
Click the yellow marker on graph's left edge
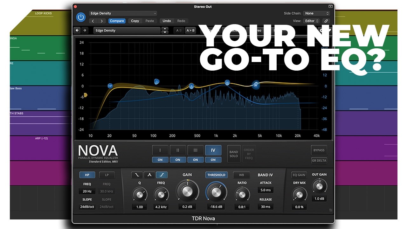[x=86, y=95]
